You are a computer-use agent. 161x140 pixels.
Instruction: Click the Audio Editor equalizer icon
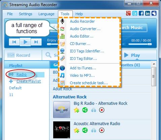coord(62,36)
